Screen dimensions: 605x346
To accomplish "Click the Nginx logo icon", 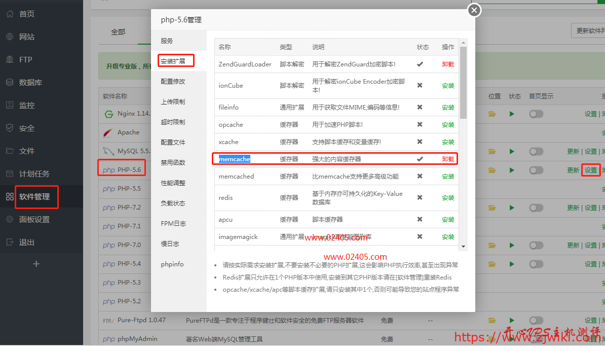I will pyautogui.click(x=109, y=114).
